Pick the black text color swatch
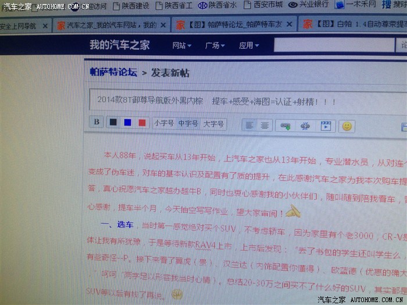407x305 pixels. (113, 123)
